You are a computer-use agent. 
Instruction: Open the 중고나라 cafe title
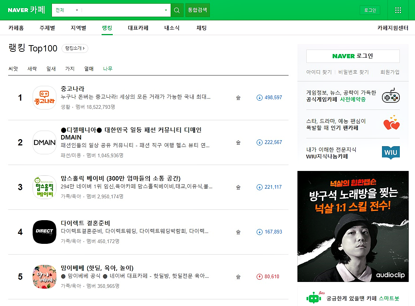point(73,89)
